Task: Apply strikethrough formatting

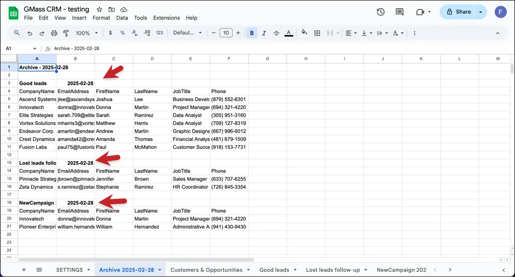Action: coord(276,33)
